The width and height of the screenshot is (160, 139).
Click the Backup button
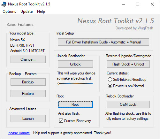pyautogui.click(x=28, y=82)
